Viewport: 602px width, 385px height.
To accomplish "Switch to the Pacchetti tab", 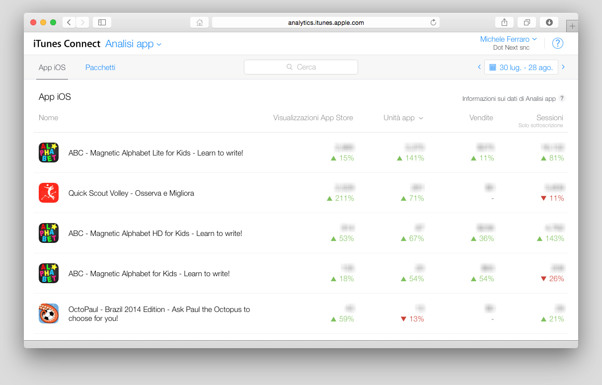I will 100,68.
